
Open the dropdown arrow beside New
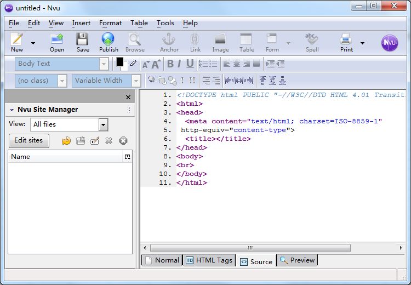coord(33,43)
